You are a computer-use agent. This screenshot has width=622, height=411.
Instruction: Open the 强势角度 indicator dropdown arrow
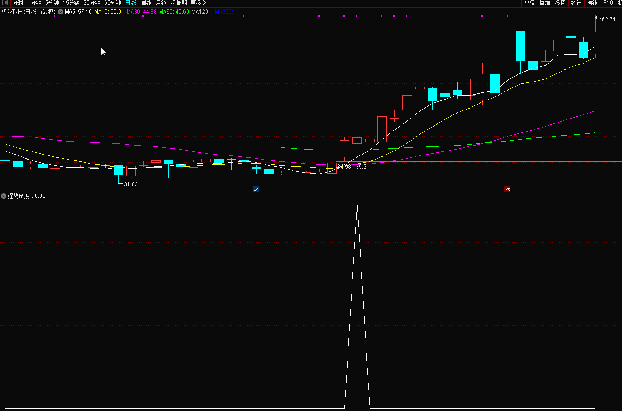tap(4, 196)
